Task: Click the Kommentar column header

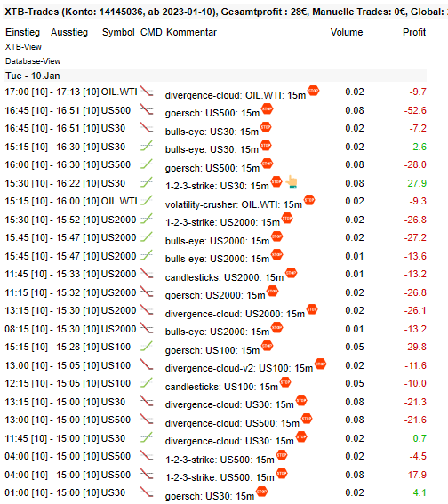Action: [x=191, y=32]
